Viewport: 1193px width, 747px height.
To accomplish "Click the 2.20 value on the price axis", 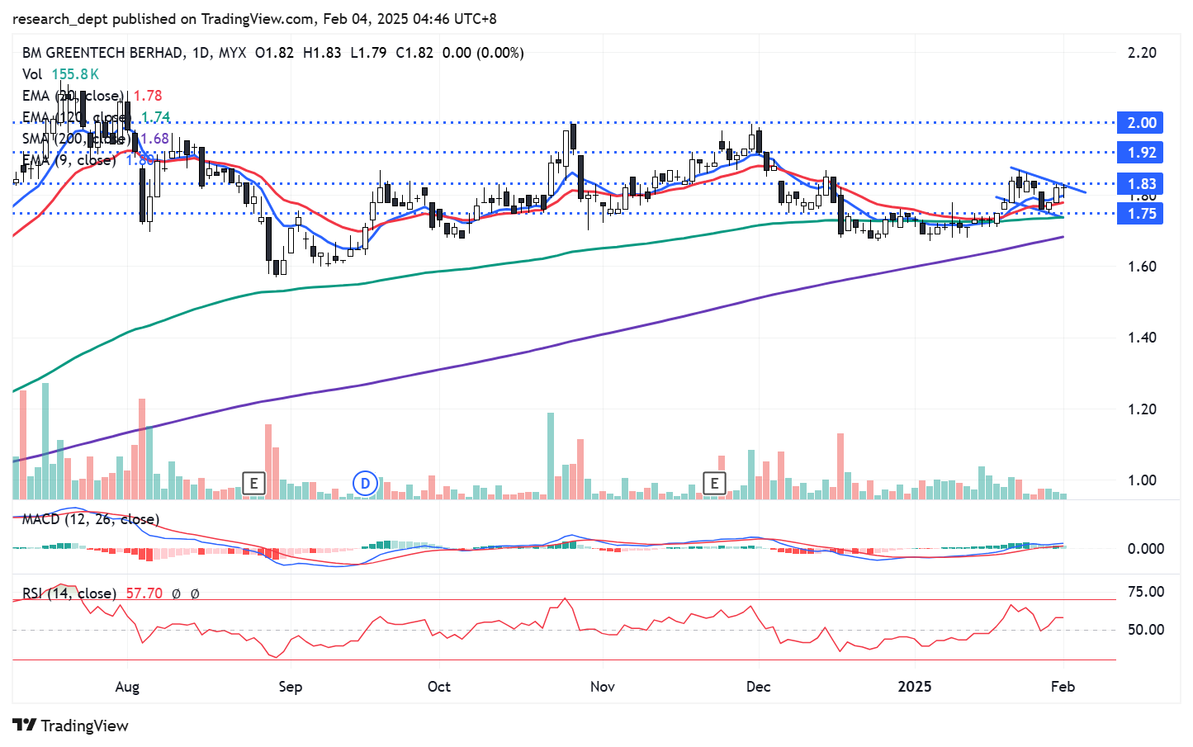I will [x=1142, y=53].
